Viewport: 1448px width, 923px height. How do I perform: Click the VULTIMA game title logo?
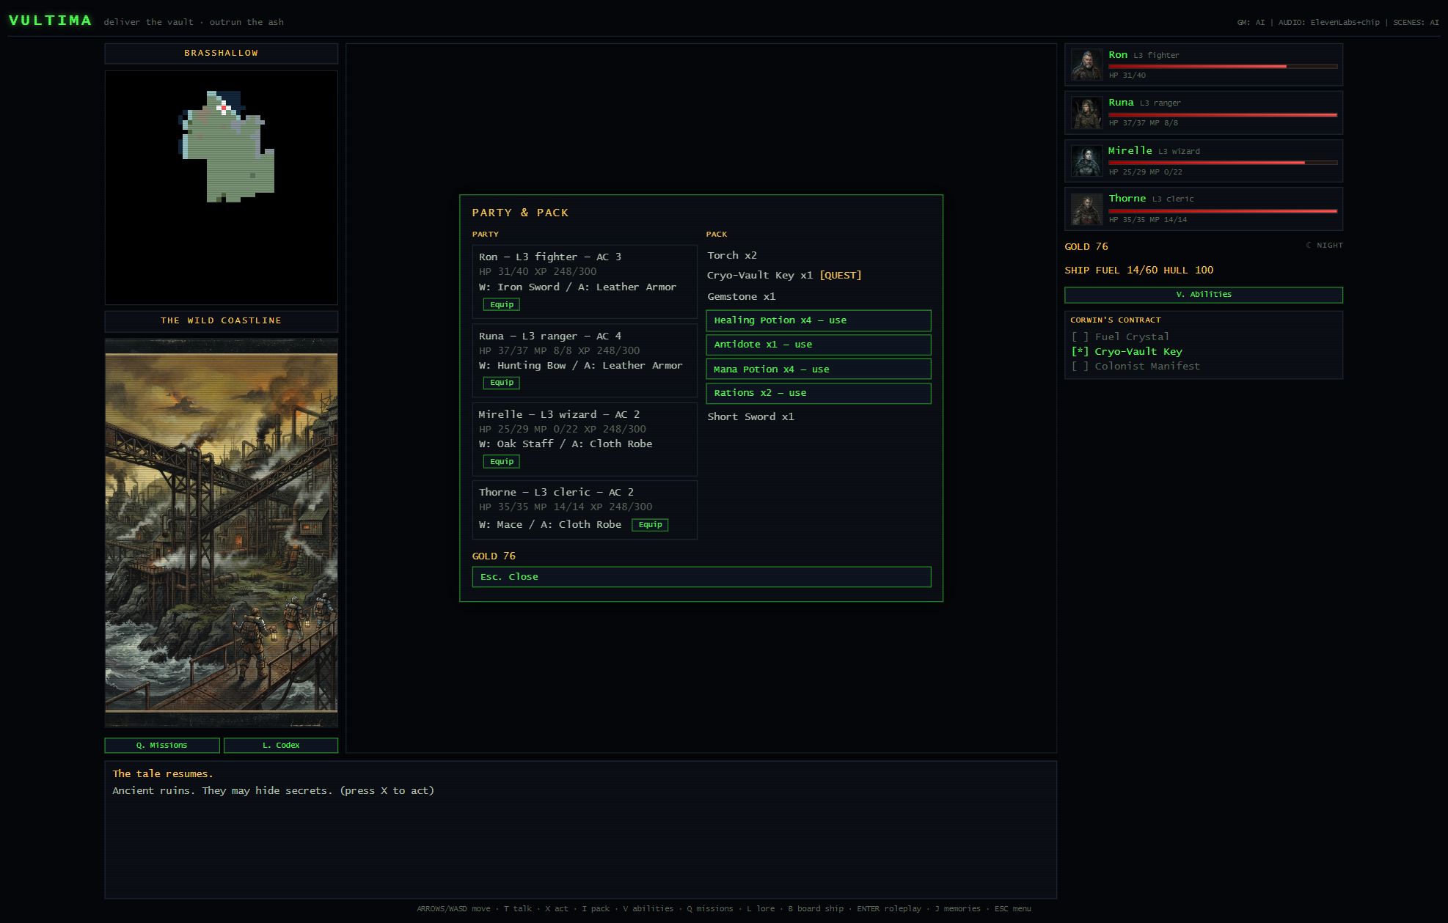pos(51,21)
